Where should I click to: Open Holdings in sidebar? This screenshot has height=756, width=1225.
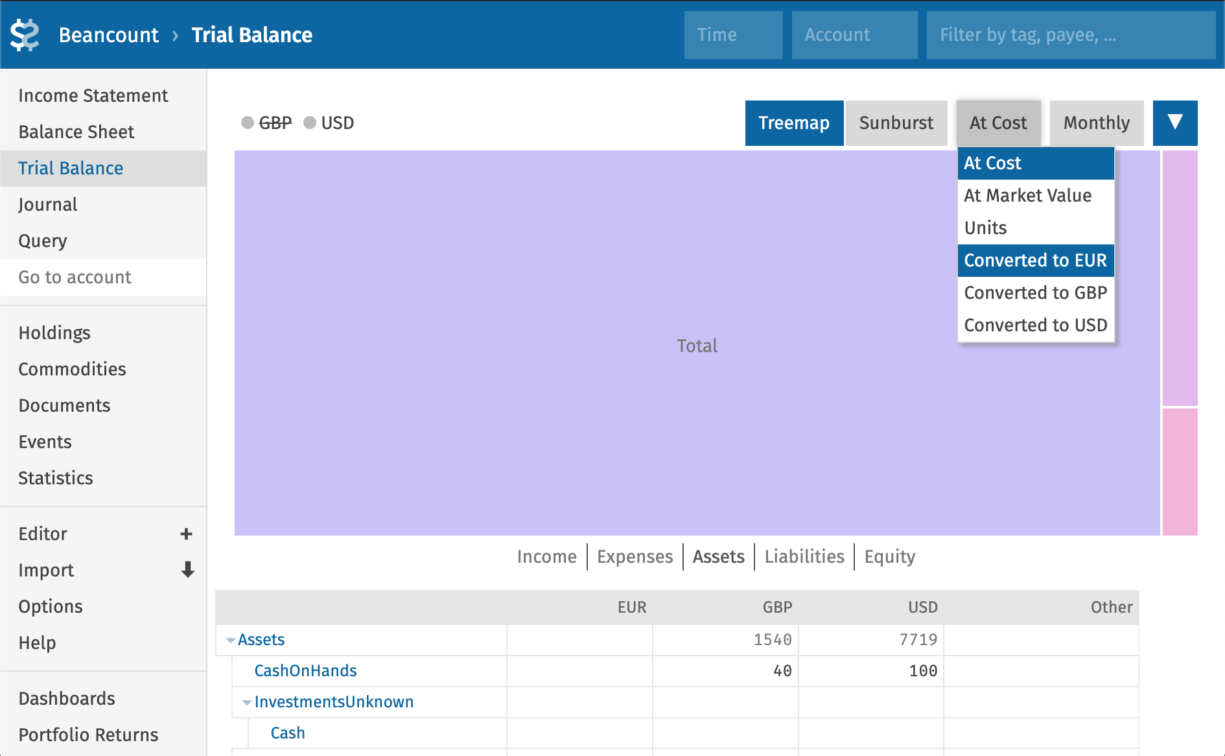(103, 333)
